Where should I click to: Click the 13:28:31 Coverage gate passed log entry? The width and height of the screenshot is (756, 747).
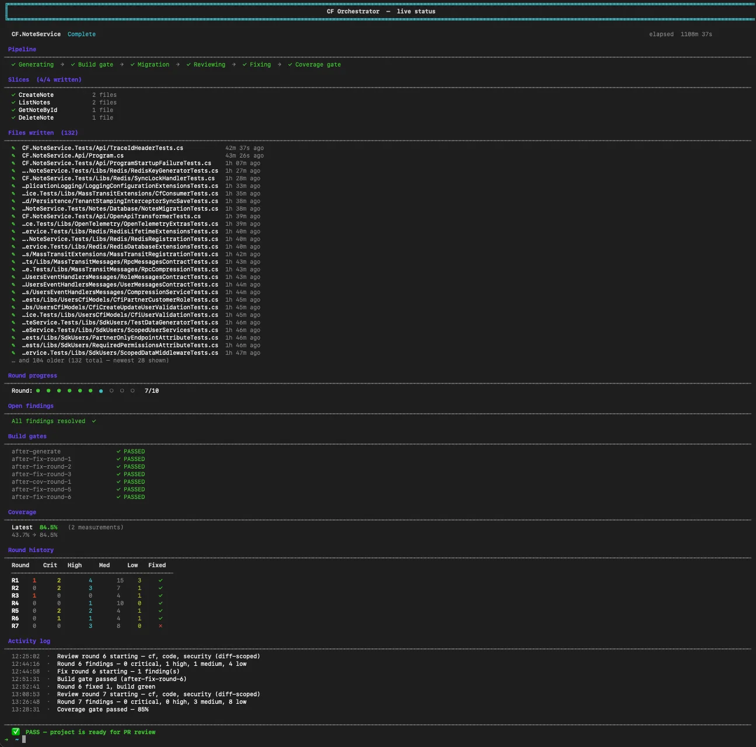(80, 710)
